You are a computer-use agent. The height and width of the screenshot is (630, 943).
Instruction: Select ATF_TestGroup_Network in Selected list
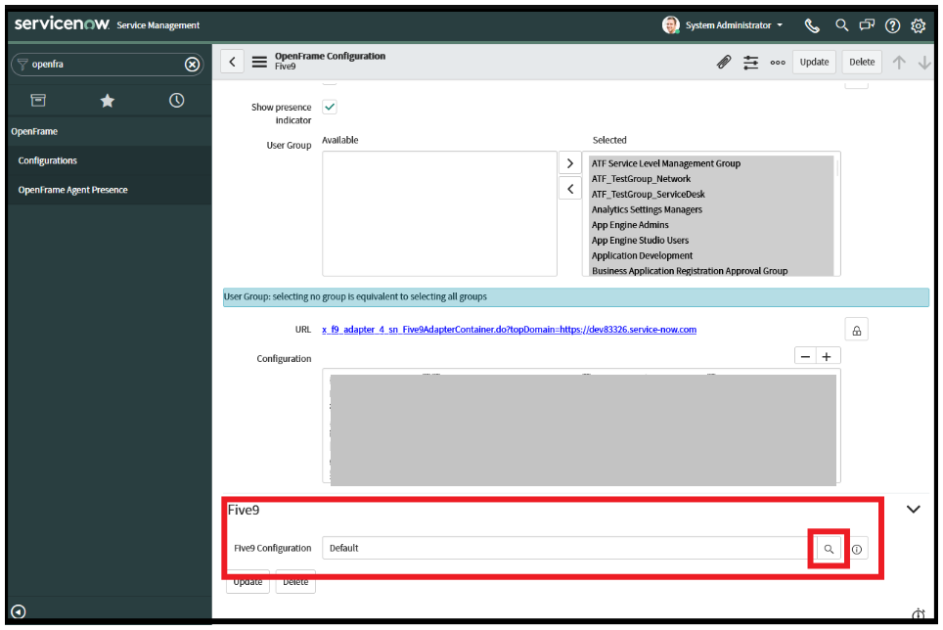641,179
